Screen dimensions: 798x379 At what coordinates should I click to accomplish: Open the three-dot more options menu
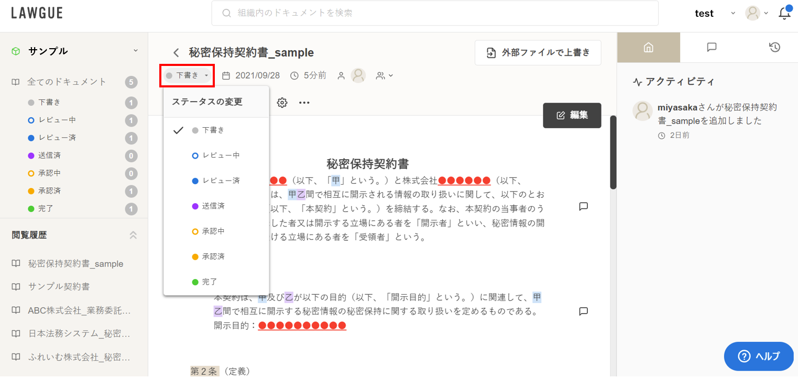(x=304, y=103)
